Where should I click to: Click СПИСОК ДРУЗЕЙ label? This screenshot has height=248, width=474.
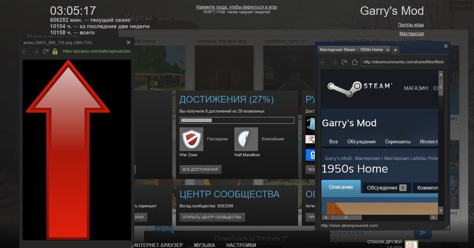click(384, 242)
